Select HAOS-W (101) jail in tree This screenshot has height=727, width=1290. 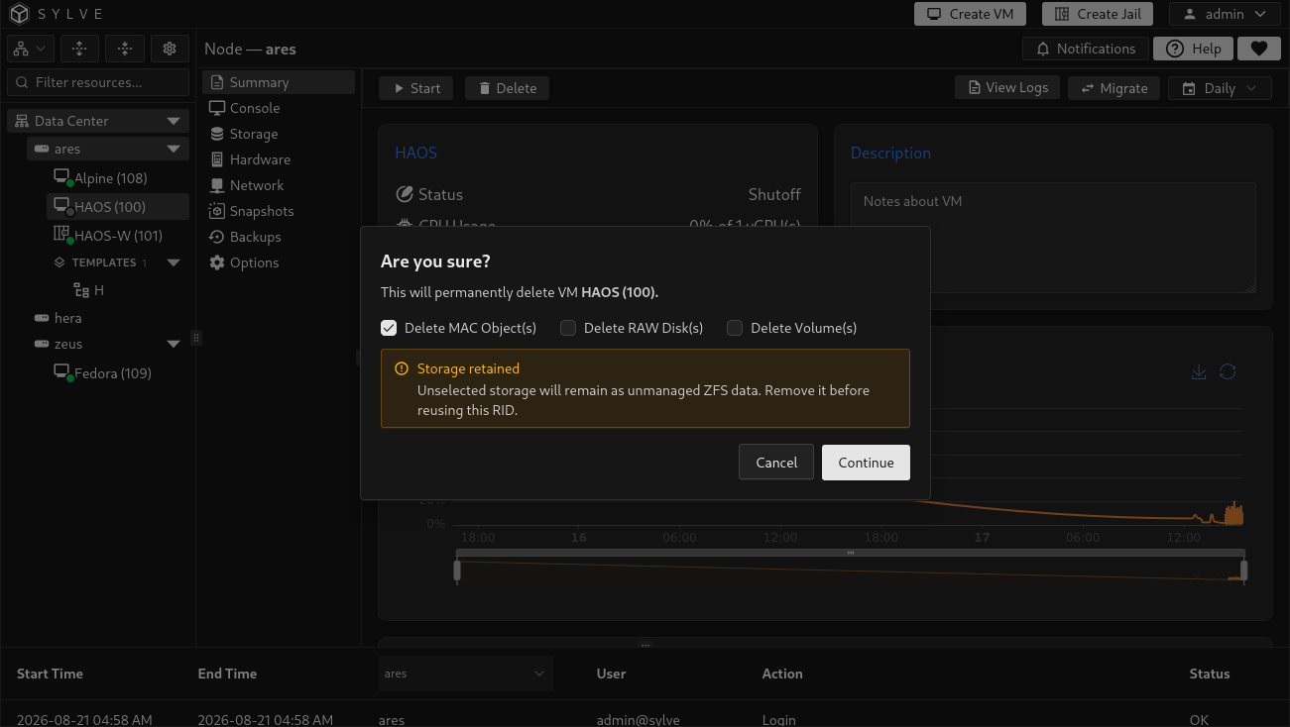pyautogui.click(x=117, y=236)
